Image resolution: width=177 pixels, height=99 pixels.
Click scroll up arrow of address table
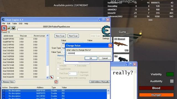pos(108,90)
